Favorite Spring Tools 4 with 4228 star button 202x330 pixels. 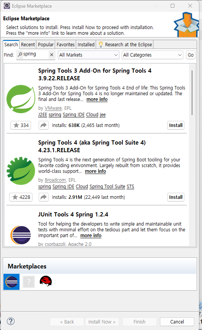click(21, 197)
